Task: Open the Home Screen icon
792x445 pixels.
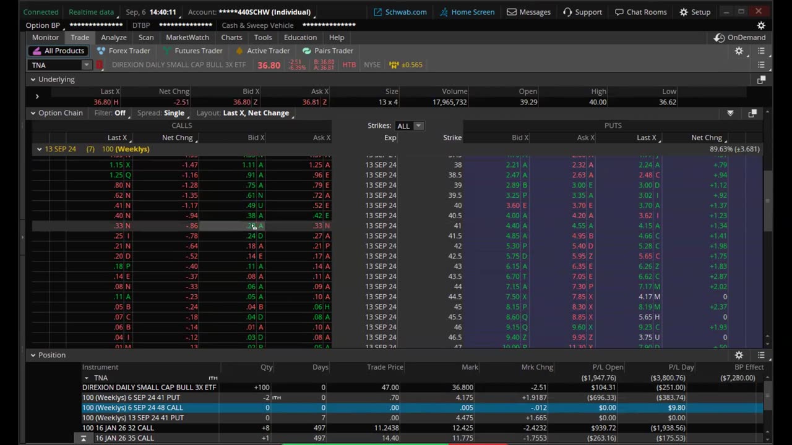Action: coord(444,12)
